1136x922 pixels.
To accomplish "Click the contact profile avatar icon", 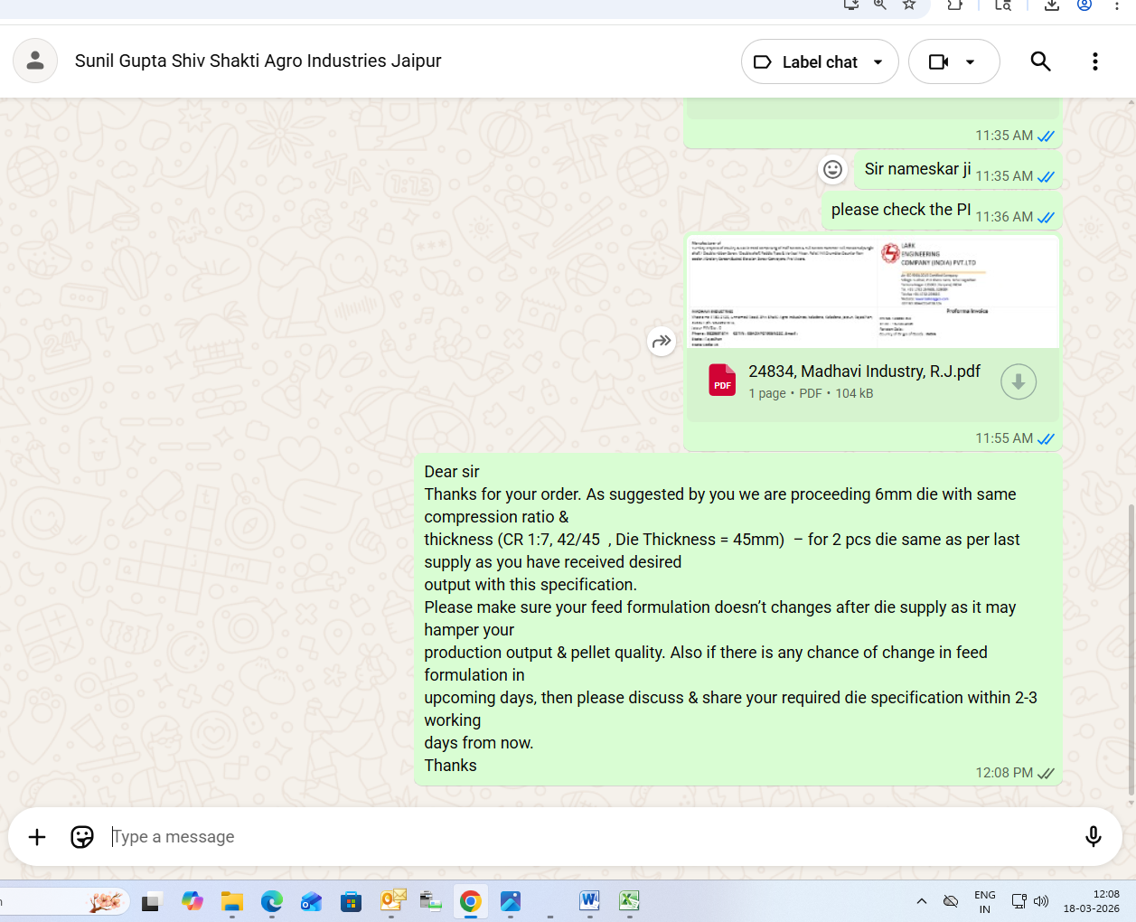I will [x=35, y=61].
